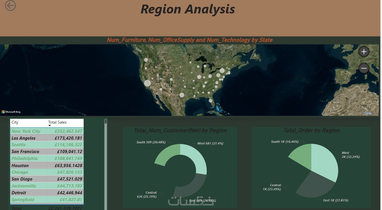Click the table vertical scrollbar
Image resolution: width=382 pixels, height=210 pixels.
(106, 163)
